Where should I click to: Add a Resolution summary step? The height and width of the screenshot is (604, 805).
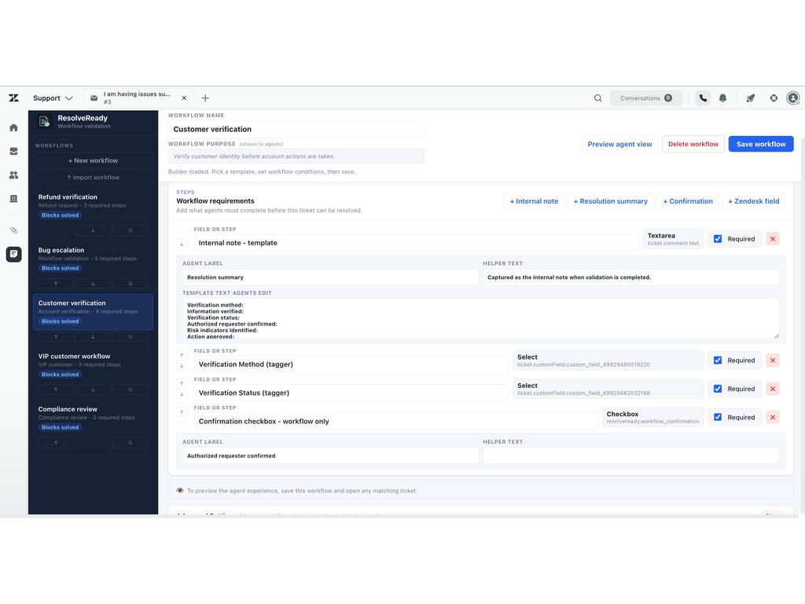[x=610, y=201]
